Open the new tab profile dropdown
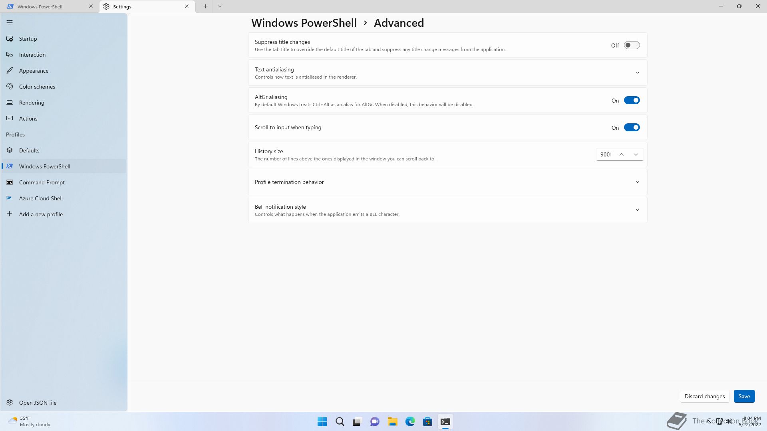The height and width of the screenshot is (431, 767). [219, 6]
